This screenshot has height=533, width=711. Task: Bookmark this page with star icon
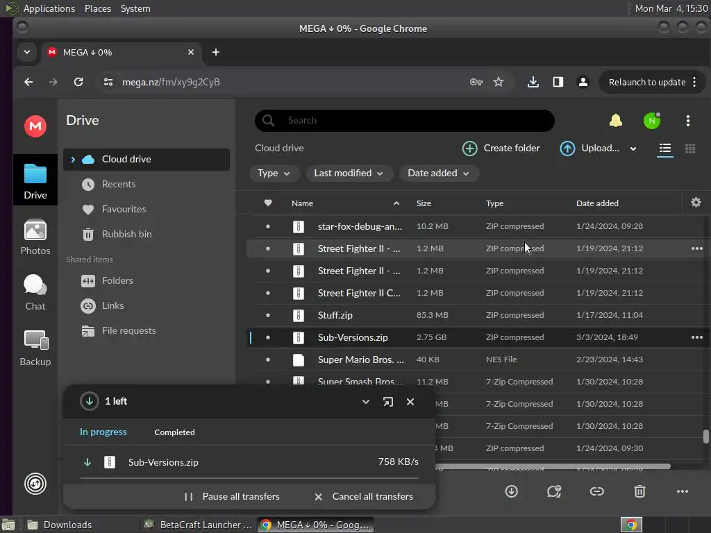point(499,82)
